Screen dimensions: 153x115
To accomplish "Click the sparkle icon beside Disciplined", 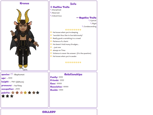I will point(51,10).
